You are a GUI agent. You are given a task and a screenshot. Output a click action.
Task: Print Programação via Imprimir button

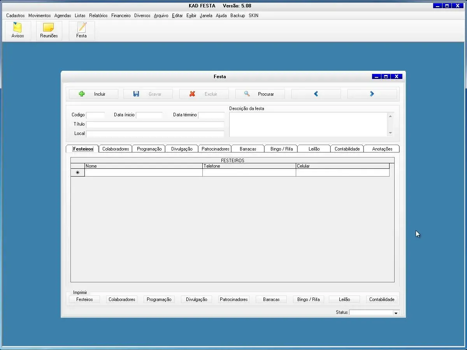click(x=159, y=299)
